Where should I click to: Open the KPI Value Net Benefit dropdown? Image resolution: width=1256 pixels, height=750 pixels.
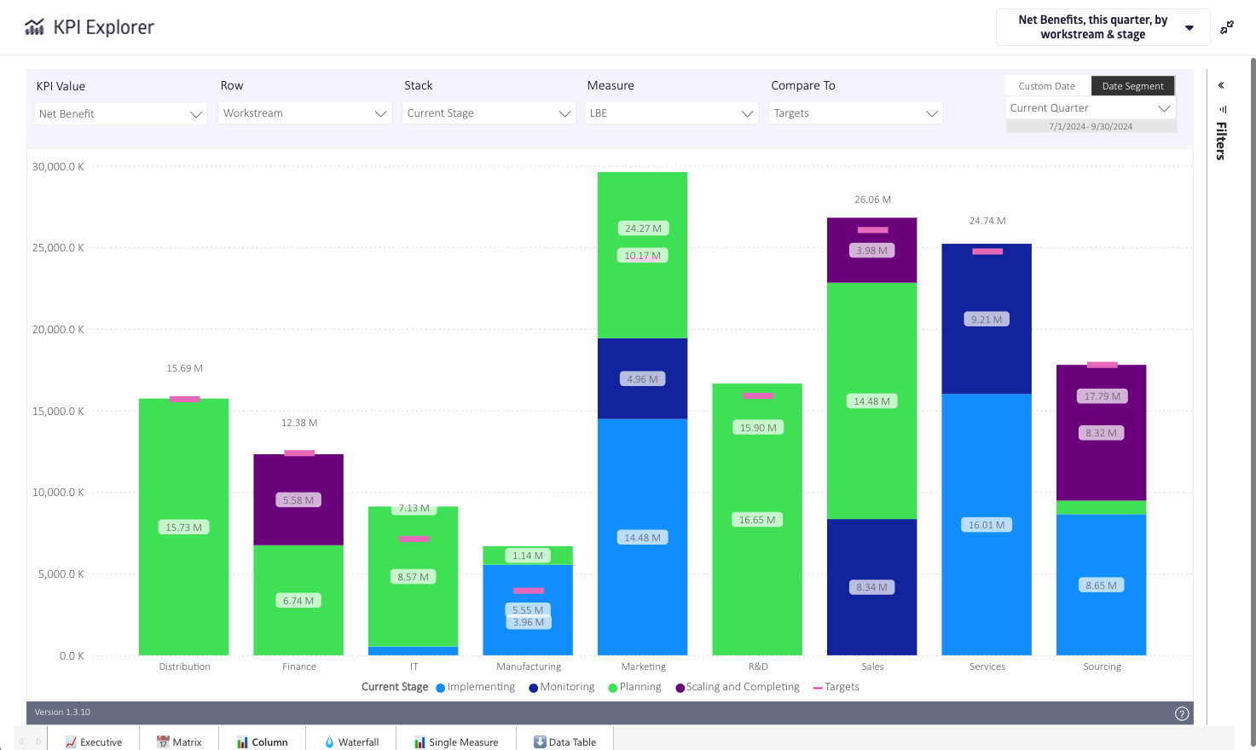pyautogui.click(x=121, y=114)
